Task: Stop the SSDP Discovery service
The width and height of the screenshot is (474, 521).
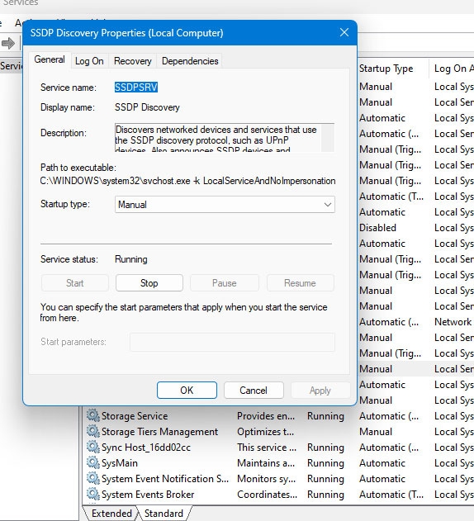Action: (149, 283)
